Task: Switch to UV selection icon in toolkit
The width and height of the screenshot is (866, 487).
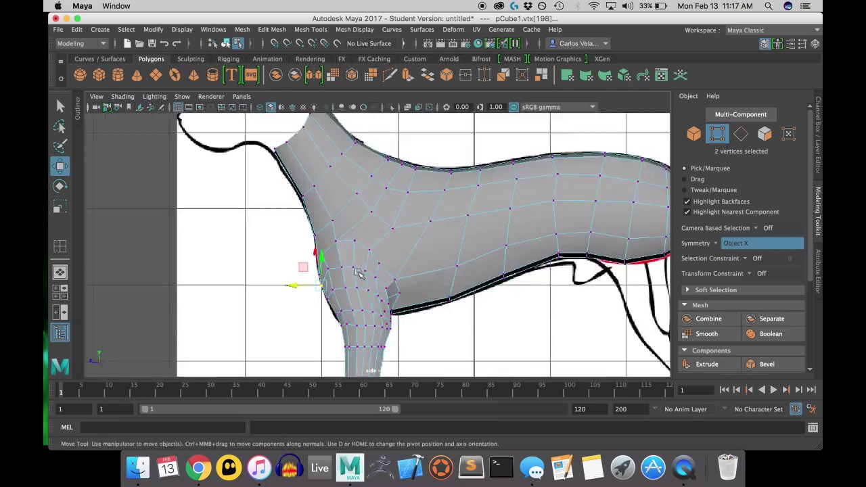Action: coord(788,134)
